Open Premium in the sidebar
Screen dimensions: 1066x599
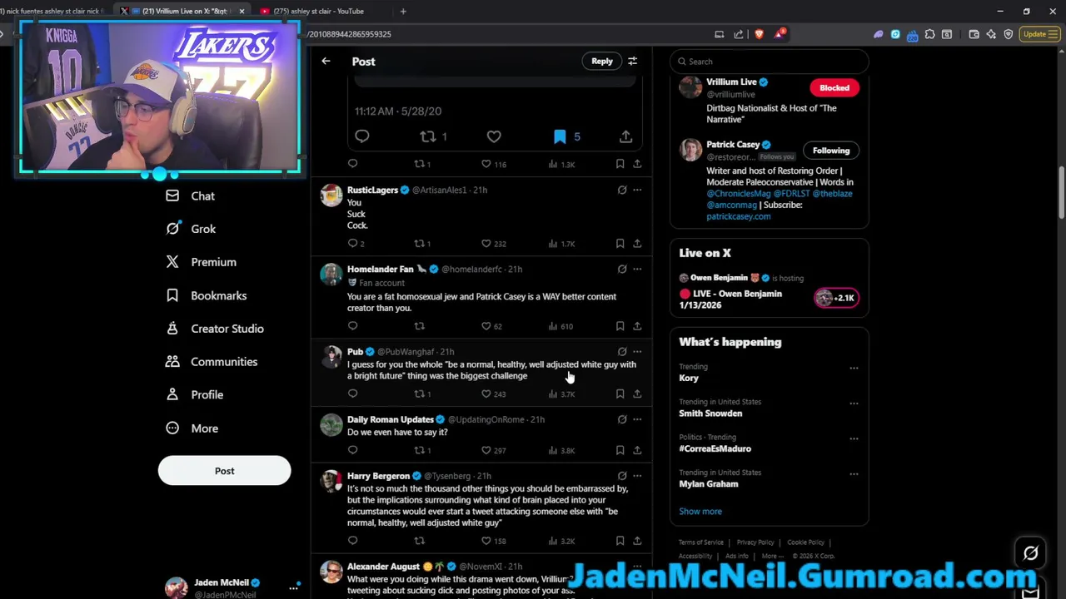coord(201,262)
